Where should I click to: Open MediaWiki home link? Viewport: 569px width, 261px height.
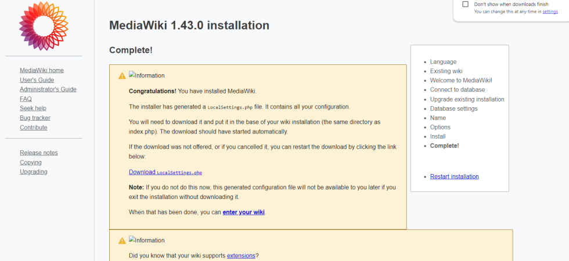click(x=42, y=70)
